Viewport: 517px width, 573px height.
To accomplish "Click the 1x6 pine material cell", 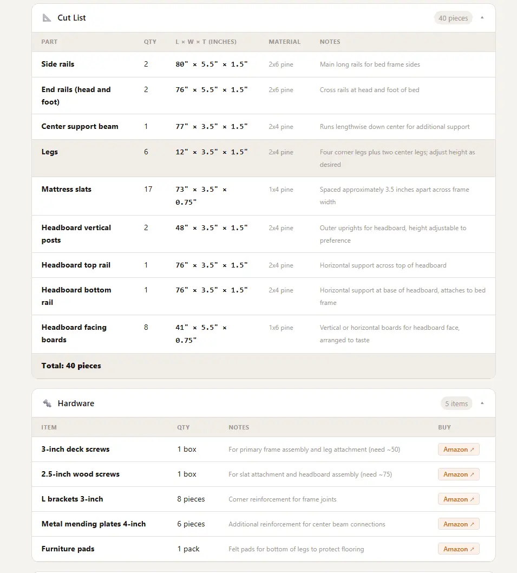I will click(x=281, y=328).
